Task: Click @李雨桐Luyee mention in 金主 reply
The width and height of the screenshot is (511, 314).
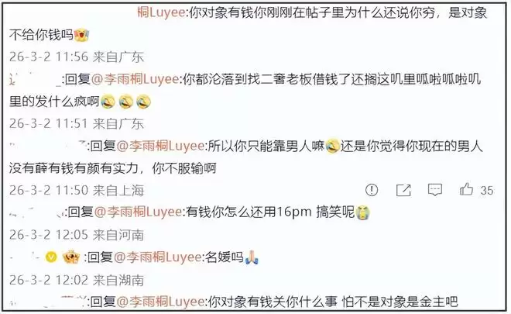Action: (160, 302)
